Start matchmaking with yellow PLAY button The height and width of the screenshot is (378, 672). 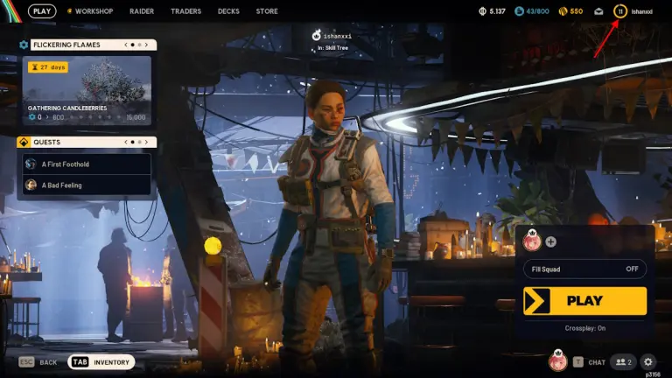click(x=585, y=301)
